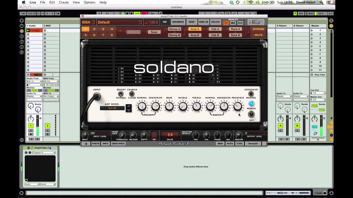This screenshot has height=198, width=353.
Task: Open the View menu
Action: [76, 2]
